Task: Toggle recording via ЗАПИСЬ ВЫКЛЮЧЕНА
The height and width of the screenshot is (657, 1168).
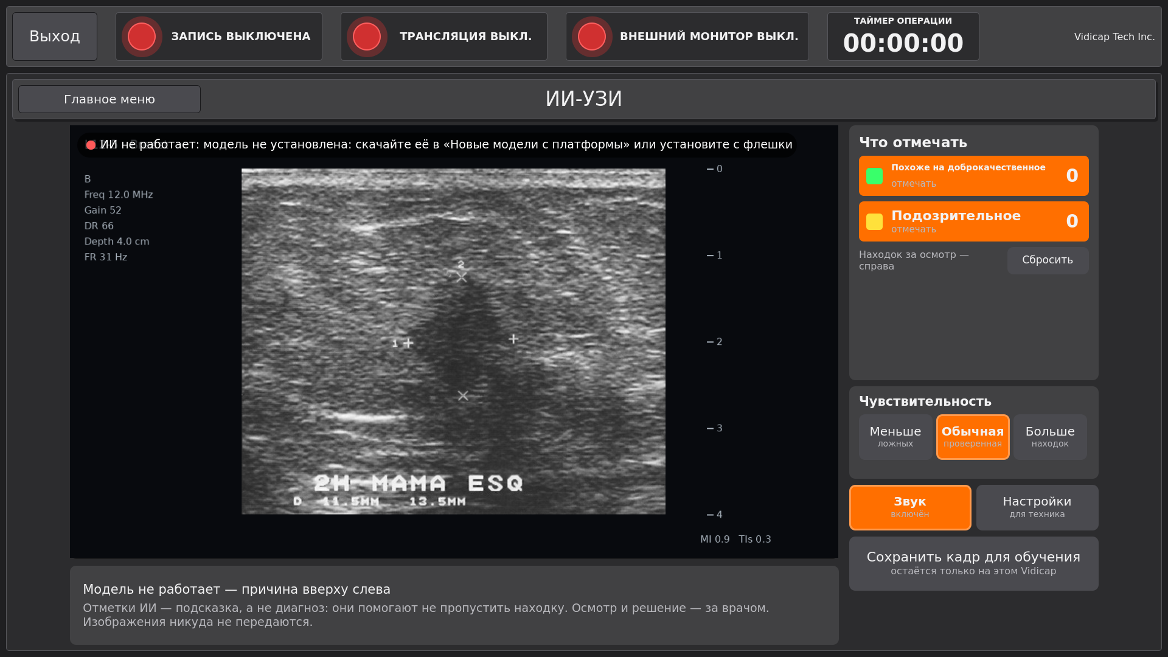Action: click(219, 36)
